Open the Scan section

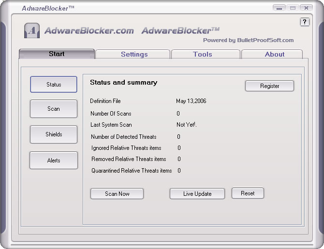(54, 109)
